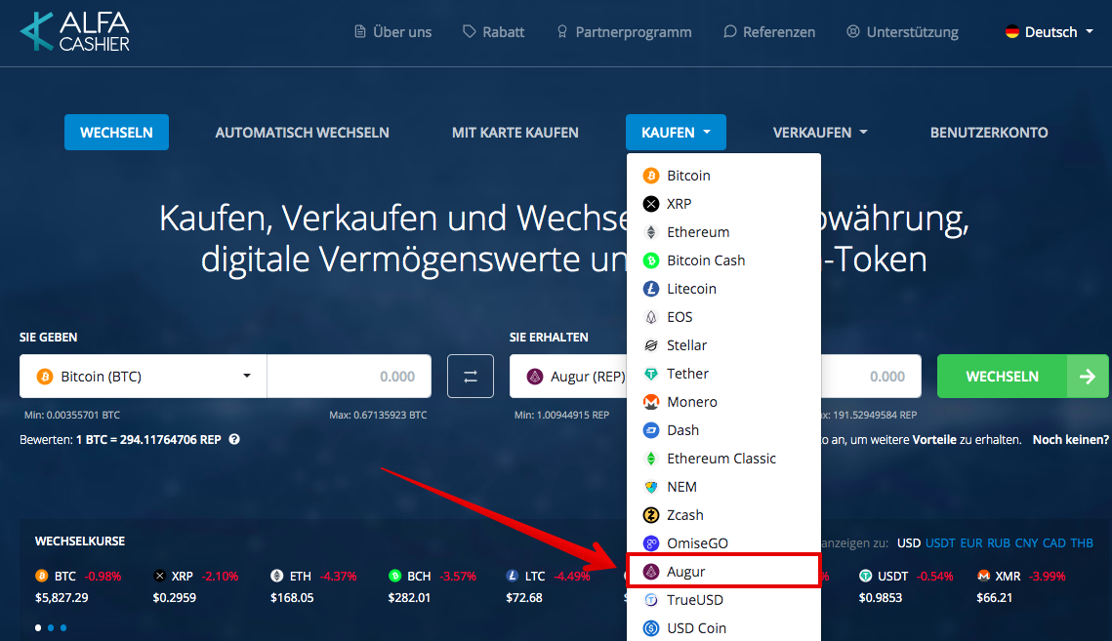Choose Bitcoin Cash from the Kaufen menu

coord(723,260)
